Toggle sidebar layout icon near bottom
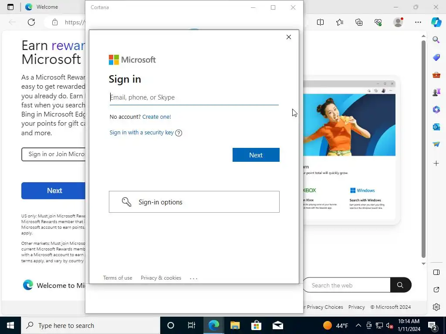The height and width of the screenshot is (334, 446). coord(436,272)
